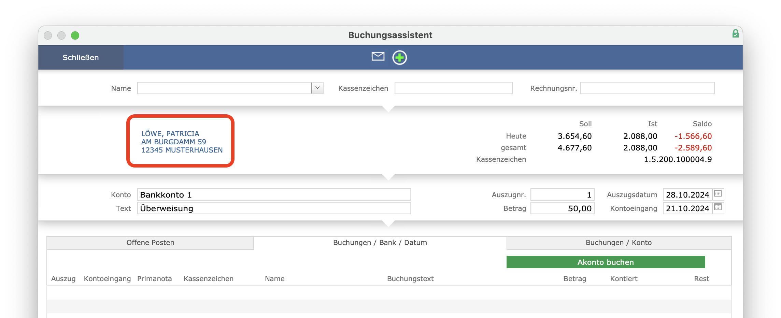Click the Buchungstext column header
The width and height of the screenshot is (781, 318).
pyautogui.click(x=410, y=279)
